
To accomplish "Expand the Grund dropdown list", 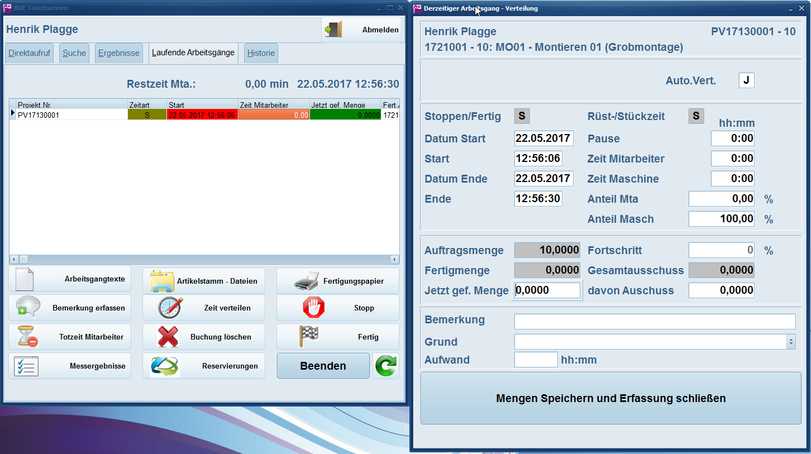I will [x=790, y=342].
